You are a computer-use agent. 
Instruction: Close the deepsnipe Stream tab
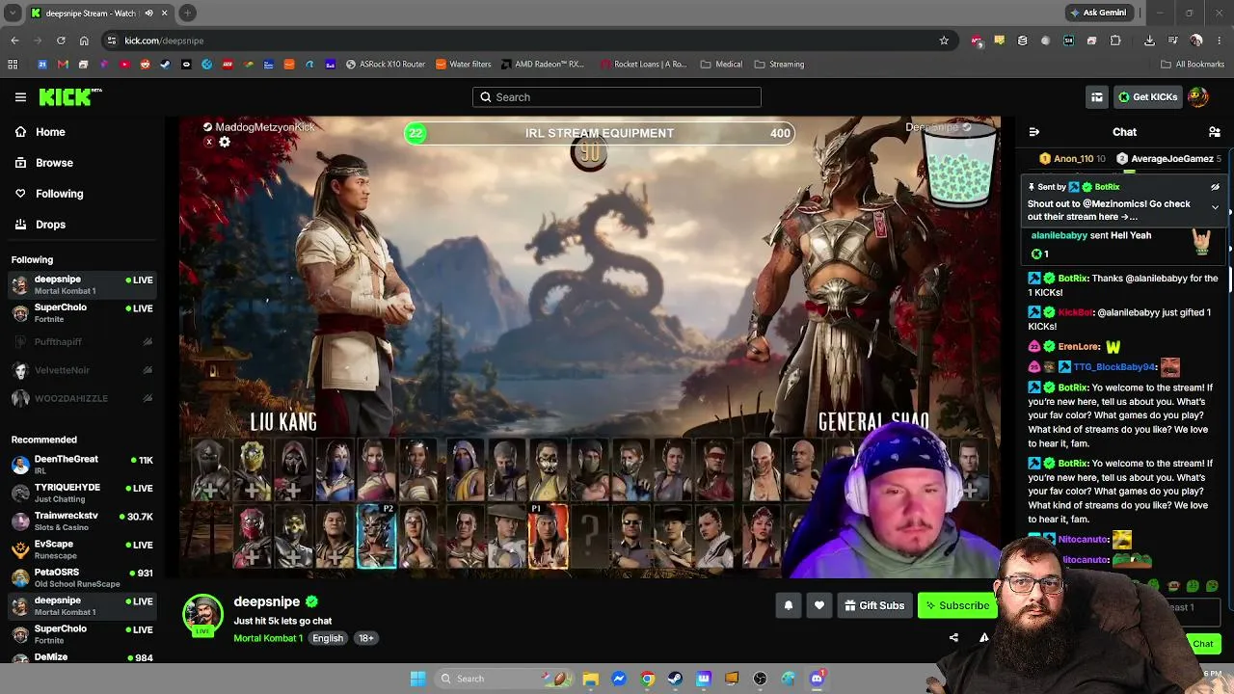pyautogui.click(x=165, y=13)
